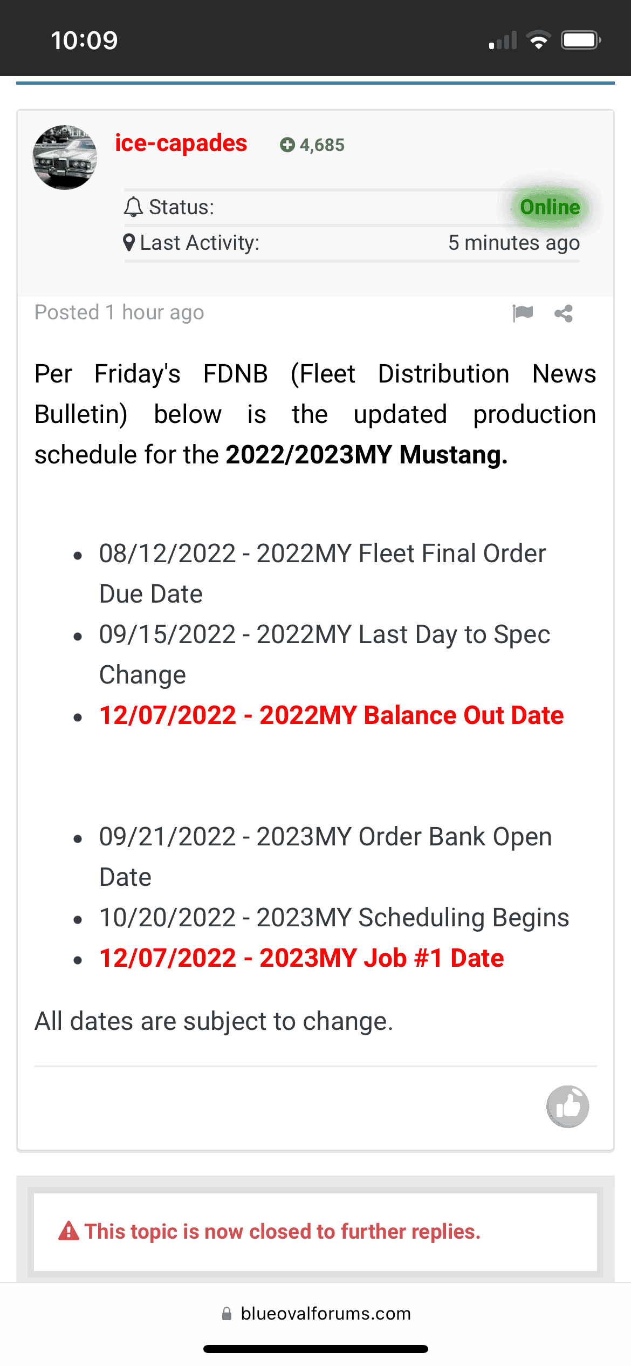Click the 2023MY Job #1 Date line
This screenshot has height=1366, width=631.
(301, 958)
